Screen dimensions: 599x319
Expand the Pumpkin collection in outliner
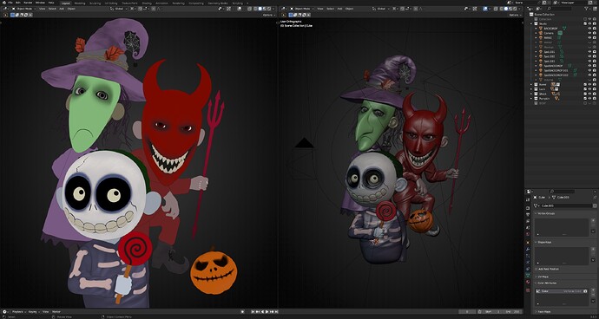click(x=531, y=99)
